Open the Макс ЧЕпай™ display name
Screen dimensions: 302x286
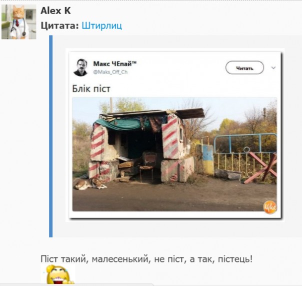[x=115, y=64]
